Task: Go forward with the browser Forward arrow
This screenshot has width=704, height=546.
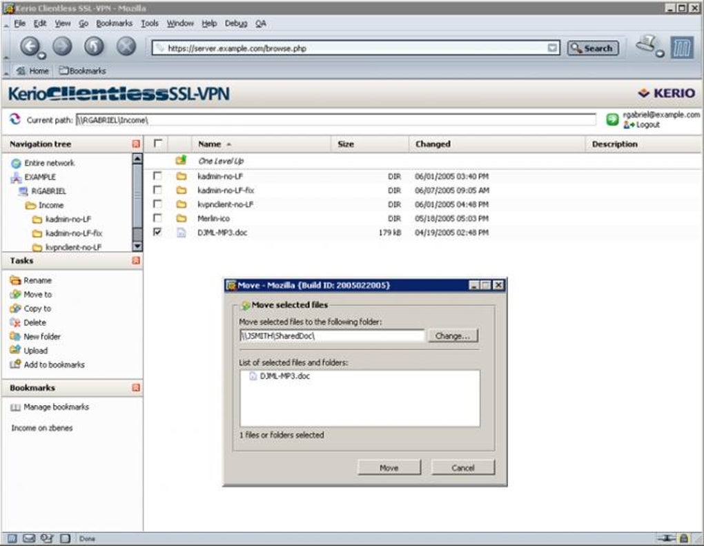Action: tap(62, 46)
